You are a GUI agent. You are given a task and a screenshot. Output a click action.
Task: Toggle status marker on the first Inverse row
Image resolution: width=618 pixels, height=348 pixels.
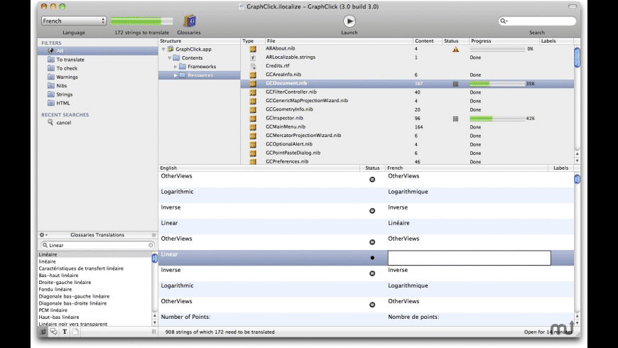pos(372,211)
